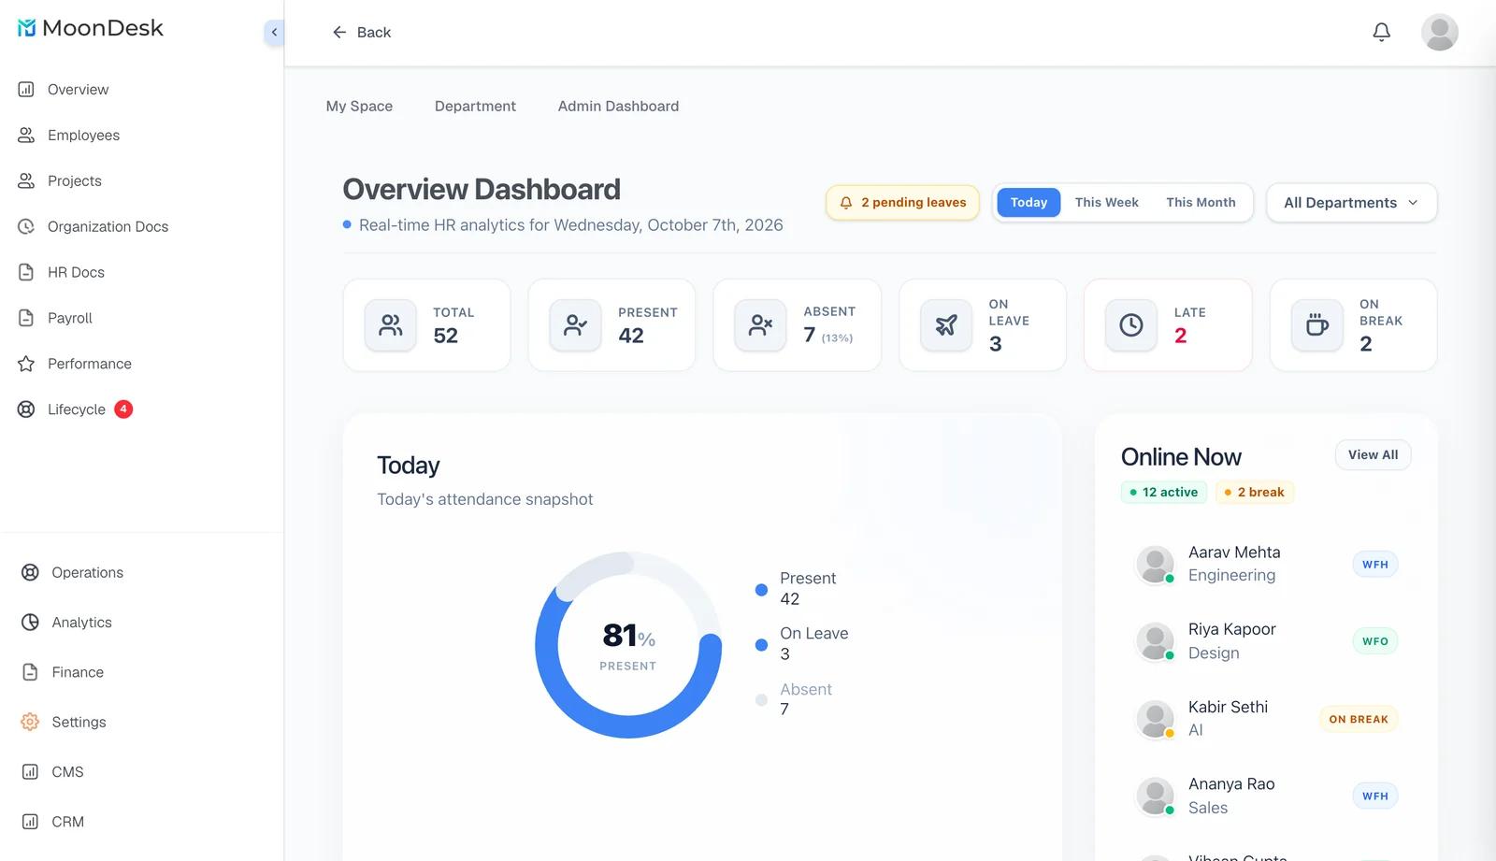Click Riya Kapoor's WFO badge

[1375, 641]
